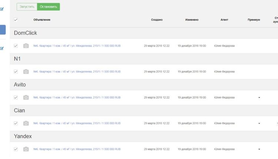Expand the Premium dropdown in Avito row
This screenshot has height=159, width=278.
point(259,98)
